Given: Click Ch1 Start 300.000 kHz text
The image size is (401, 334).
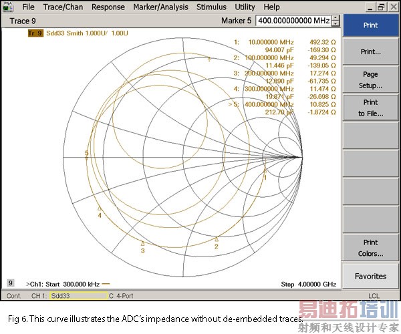Looking at the screenshot, I should (63, 284).
